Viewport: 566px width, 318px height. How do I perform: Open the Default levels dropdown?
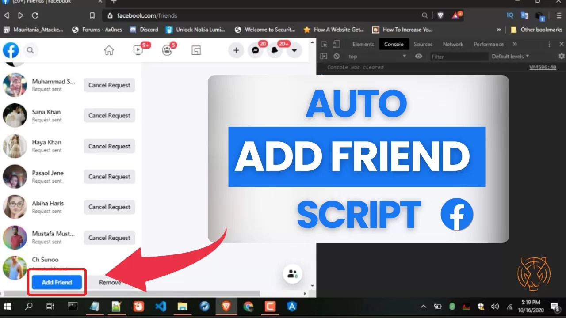coord(511,57)
